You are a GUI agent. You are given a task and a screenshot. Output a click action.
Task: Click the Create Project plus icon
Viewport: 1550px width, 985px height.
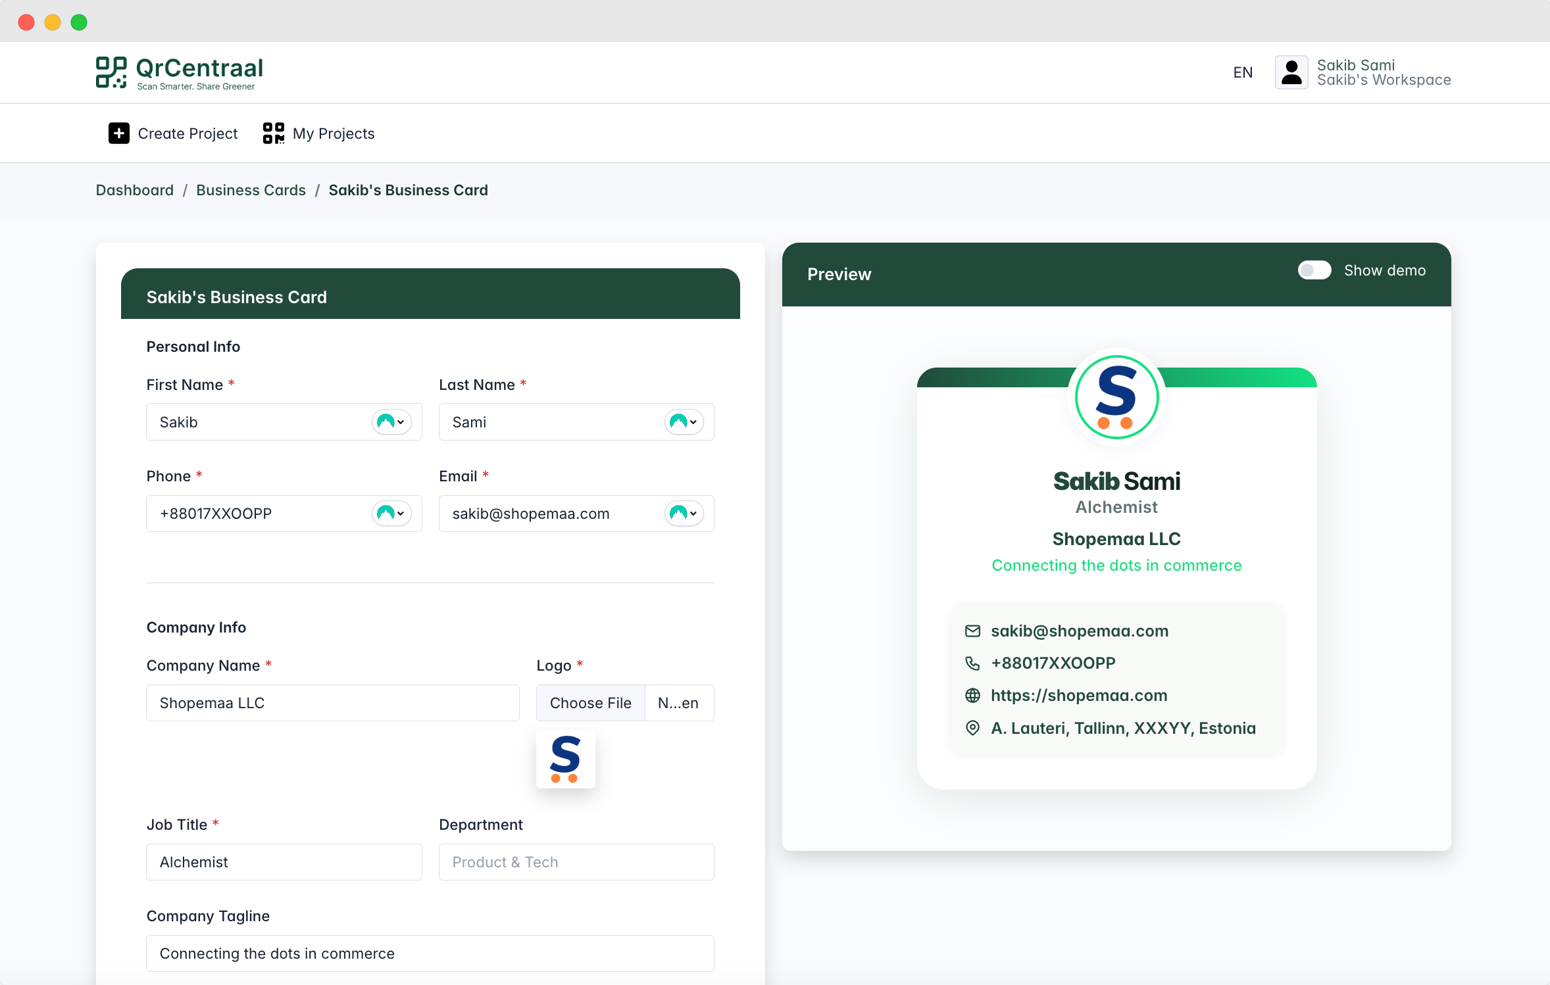(118, 133)
